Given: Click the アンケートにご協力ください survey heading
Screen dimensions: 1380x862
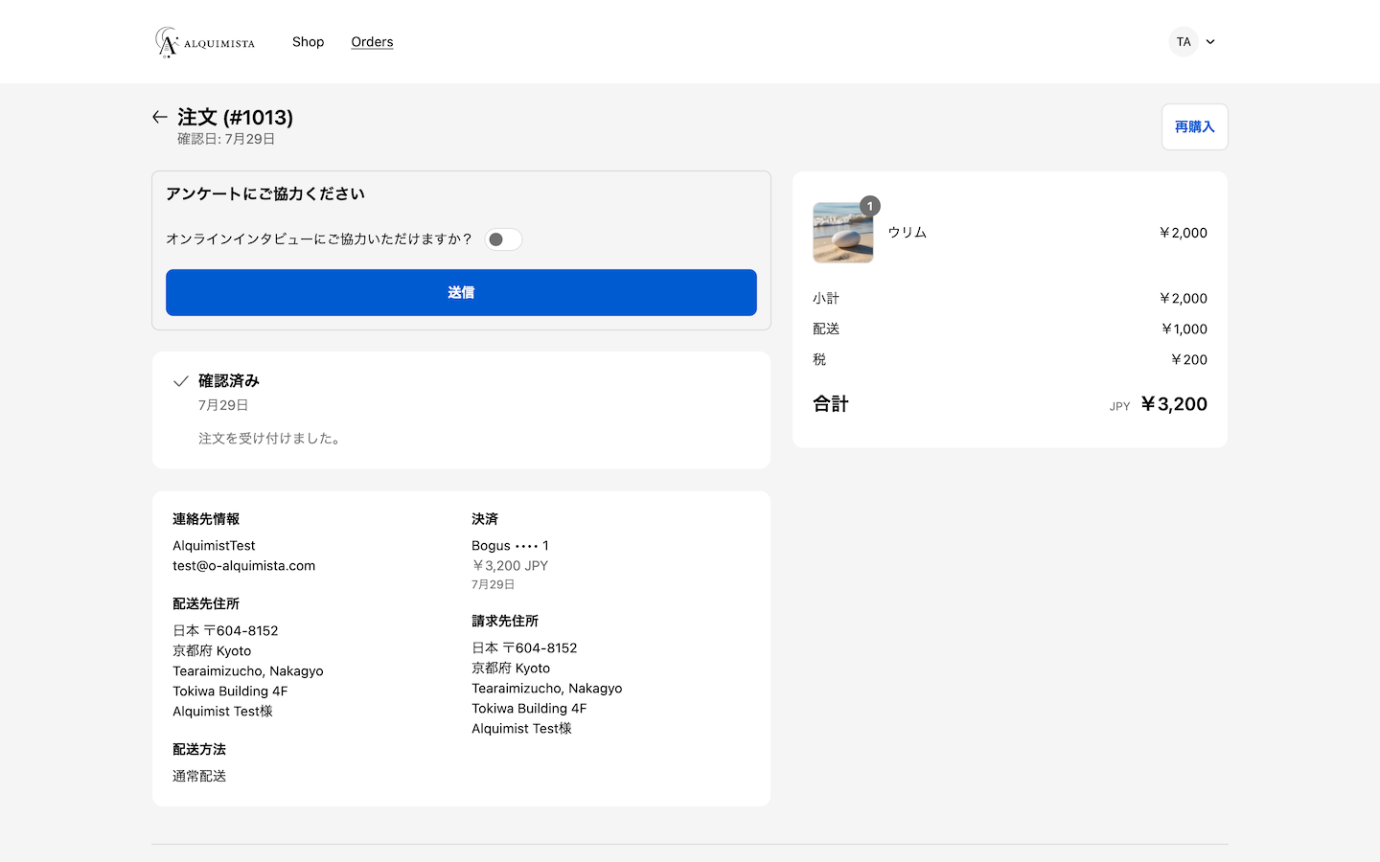Looking at the screenshot, I should [265, 194].
